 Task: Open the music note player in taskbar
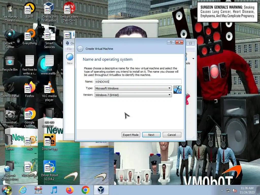pyautogui.click(x=54, y=190)
